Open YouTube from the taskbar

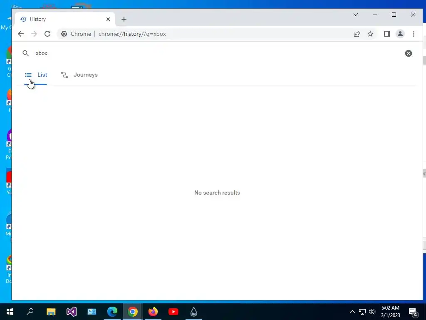pyautogui.click(x=173, y=312)
